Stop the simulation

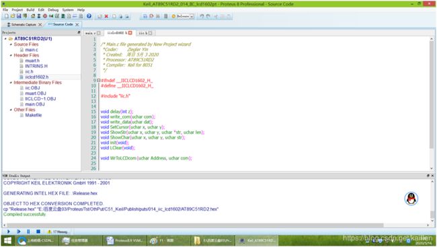(38, 232)
